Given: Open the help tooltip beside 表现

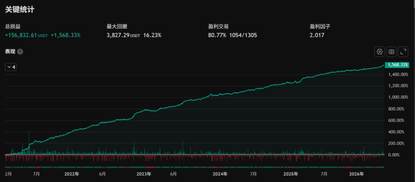Looking at the screenshot, I should point(20,51).
